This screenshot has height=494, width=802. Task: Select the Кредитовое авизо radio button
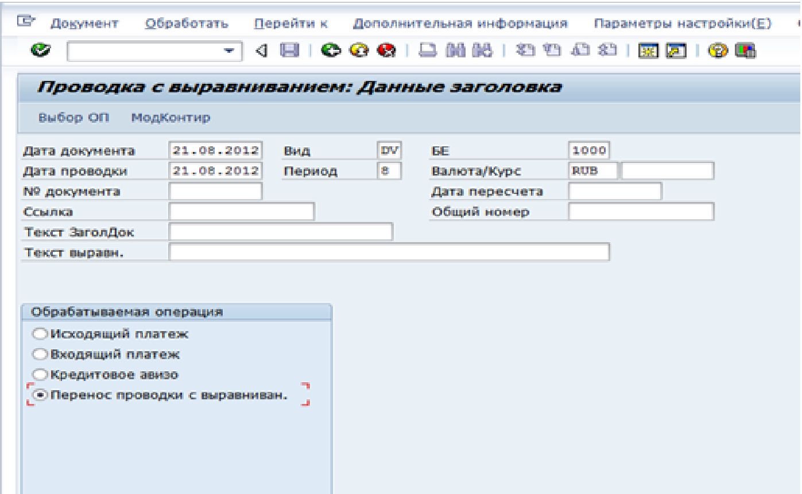[39, 374]
